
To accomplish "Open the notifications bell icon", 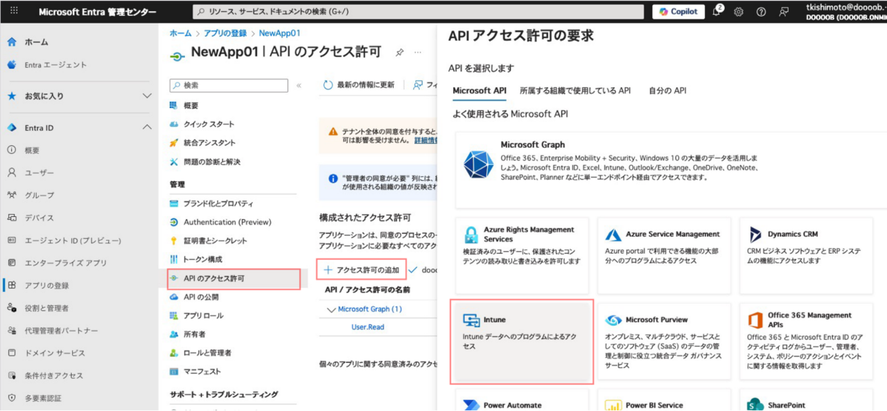I will pyautogui.click(x=717, y=12).
